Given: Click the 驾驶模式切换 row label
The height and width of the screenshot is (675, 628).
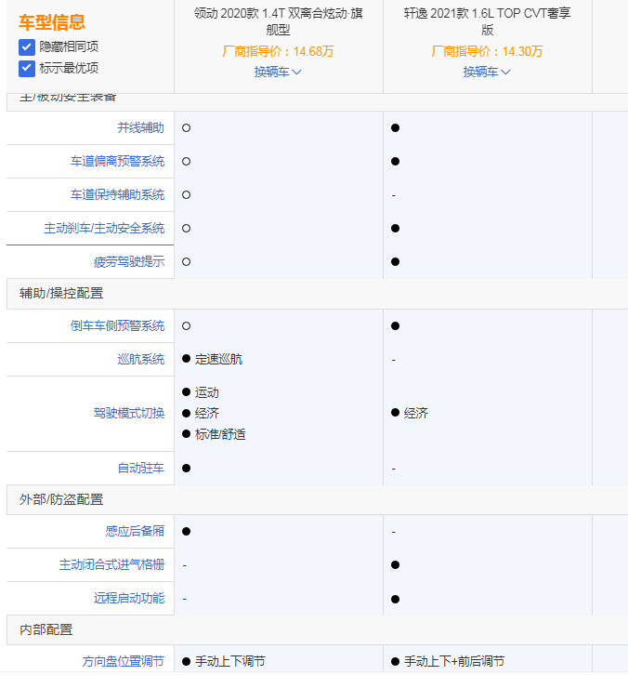Looking at the screenshot, I should click(129, 413).
